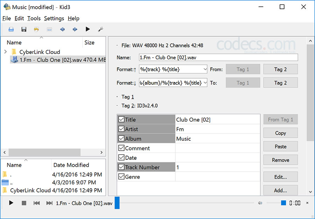Click the CyberLink Cloud folder icon in tree
The image size is (315, 219).
coord(14,52)
